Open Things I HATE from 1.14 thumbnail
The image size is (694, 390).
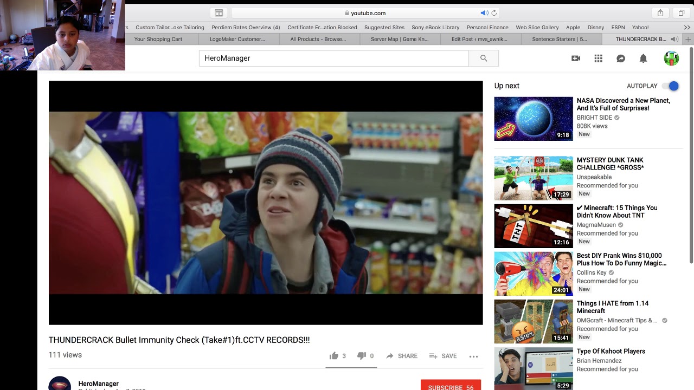[x=534, y=321]
